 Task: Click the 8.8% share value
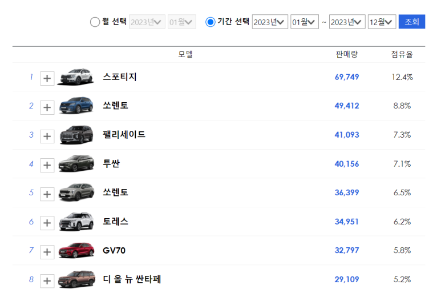click(x=402, y=106)
